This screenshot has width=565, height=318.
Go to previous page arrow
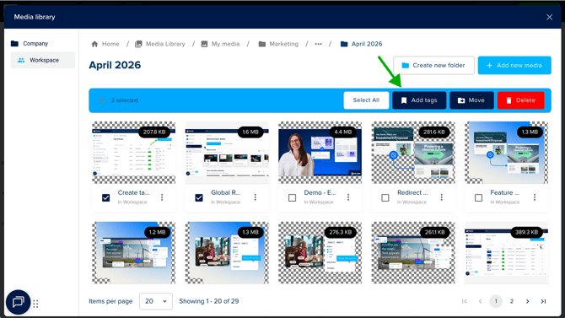pos(480,301)
